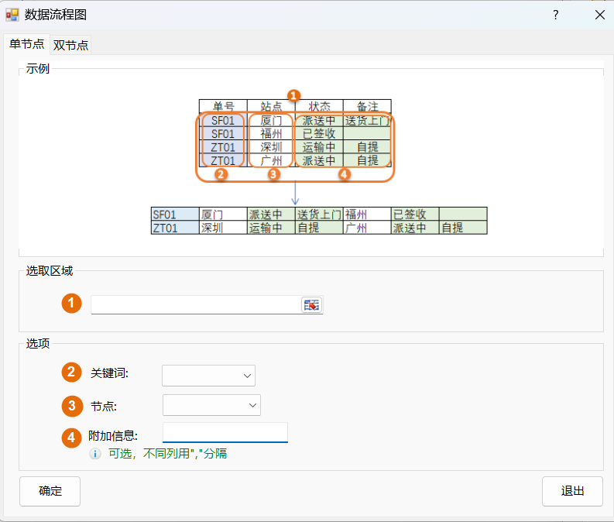The height and width of the screenshot is (522, 614).
Task: Focus the 选取区域 range input field
Action: pos(196,304)
